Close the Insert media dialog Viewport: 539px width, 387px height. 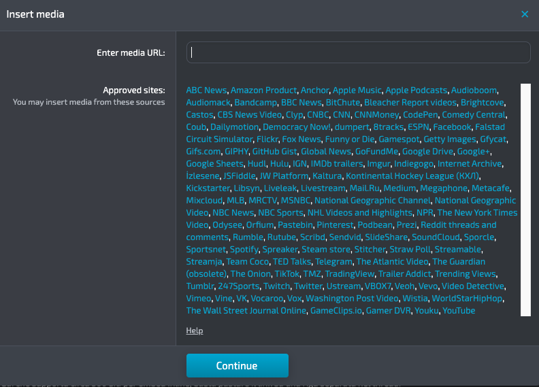tap(525, 14)
